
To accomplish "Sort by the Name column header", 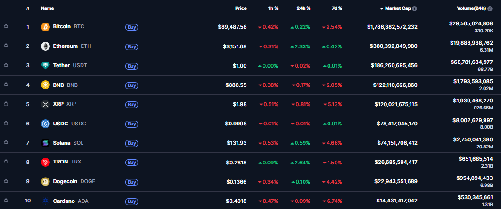I will point(47,8).
